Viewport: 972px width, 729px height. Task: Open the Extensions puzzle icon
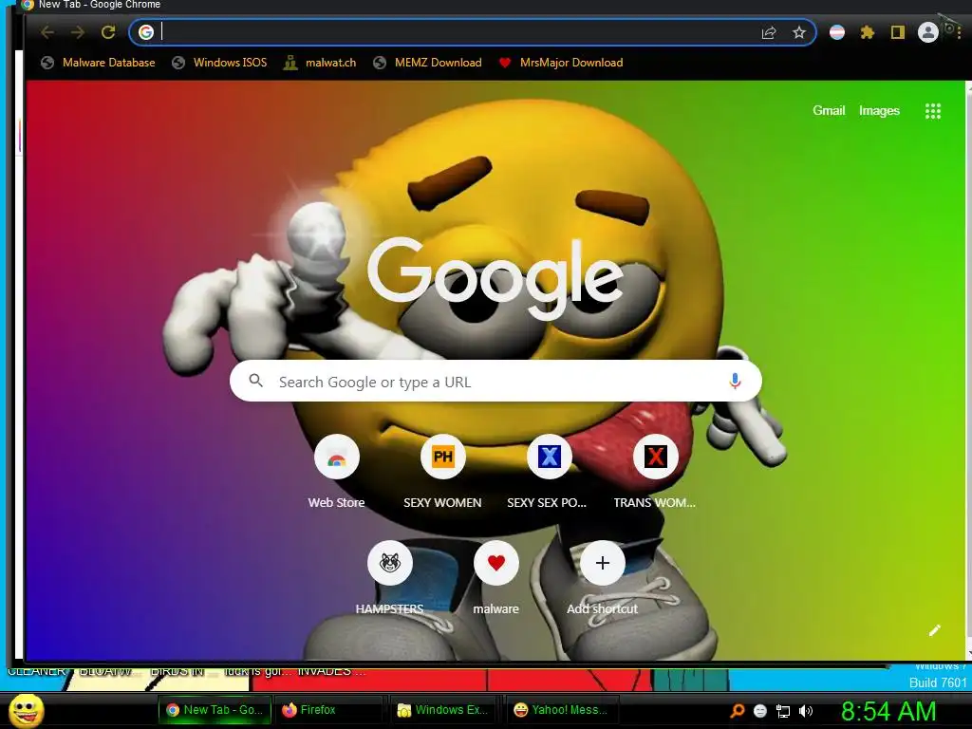click(x=868, y=32)
